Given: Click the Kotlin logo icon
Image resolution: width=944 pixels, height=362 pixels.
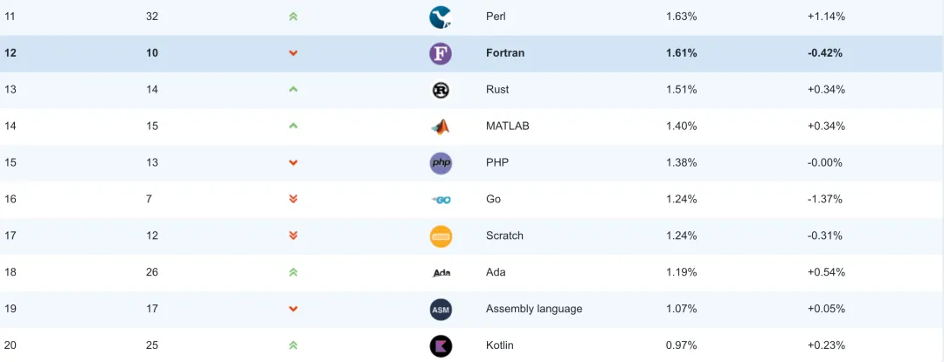Looking at the screenshot, I should point(441,345).
